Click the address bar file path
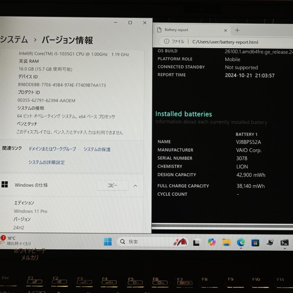 coord(225,42)
